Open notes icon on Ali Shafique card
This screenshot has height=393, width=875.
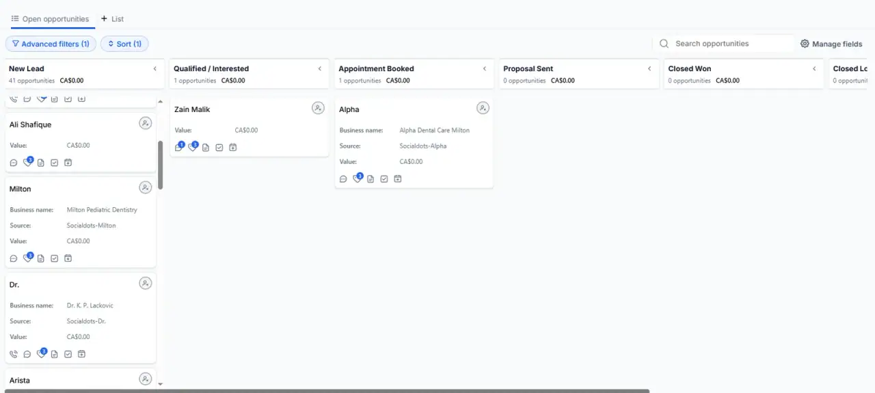(41, 163)
